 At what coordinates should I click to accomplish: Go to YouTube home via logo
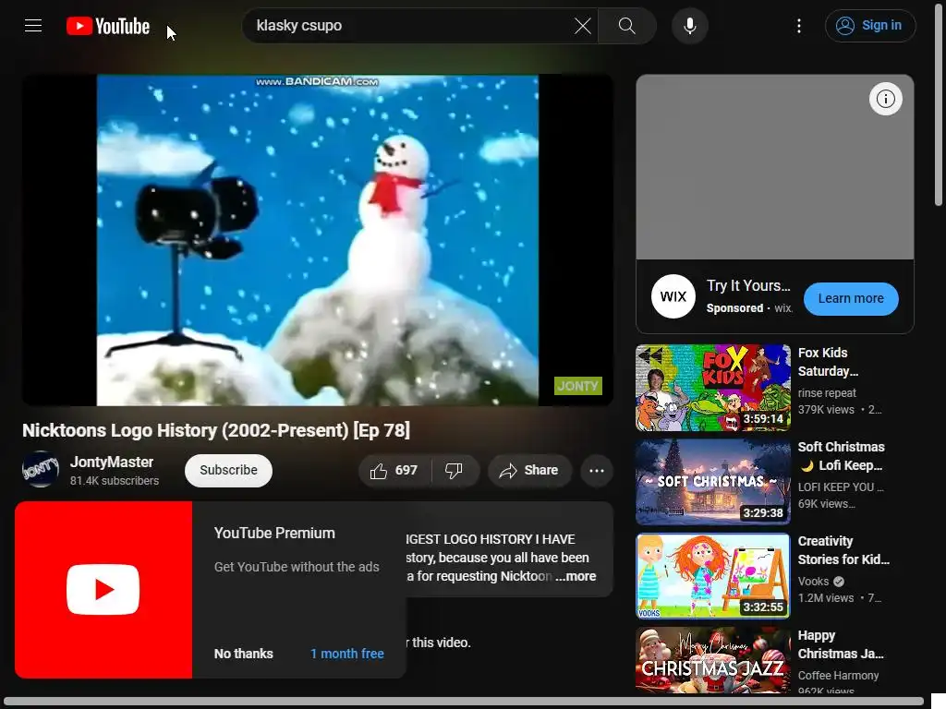pyautogui.click(x=108, y=26)
